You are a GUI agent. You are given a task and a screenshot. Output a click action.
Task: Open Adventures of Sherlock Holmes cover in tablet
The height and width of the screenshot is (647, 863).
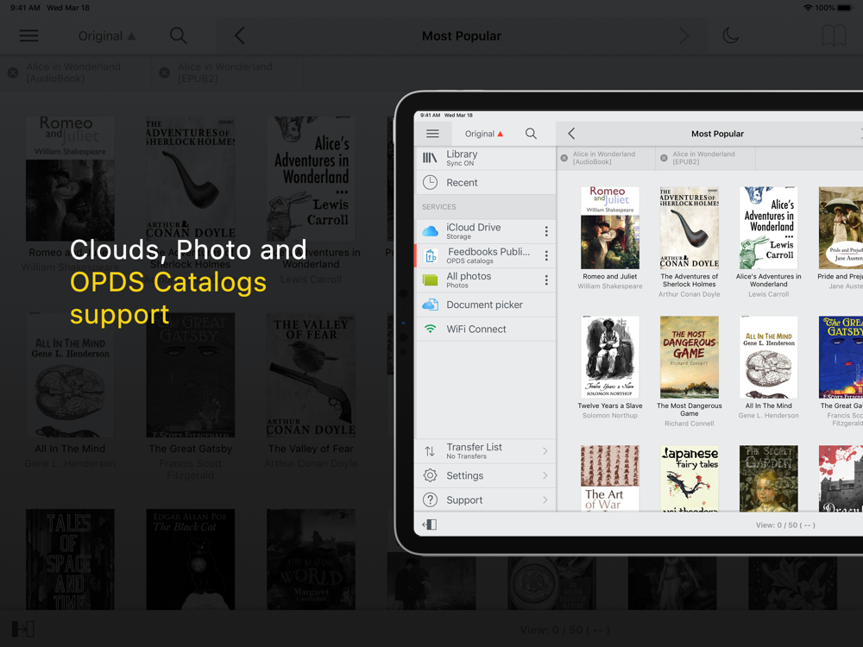click(x=689, y=228)
